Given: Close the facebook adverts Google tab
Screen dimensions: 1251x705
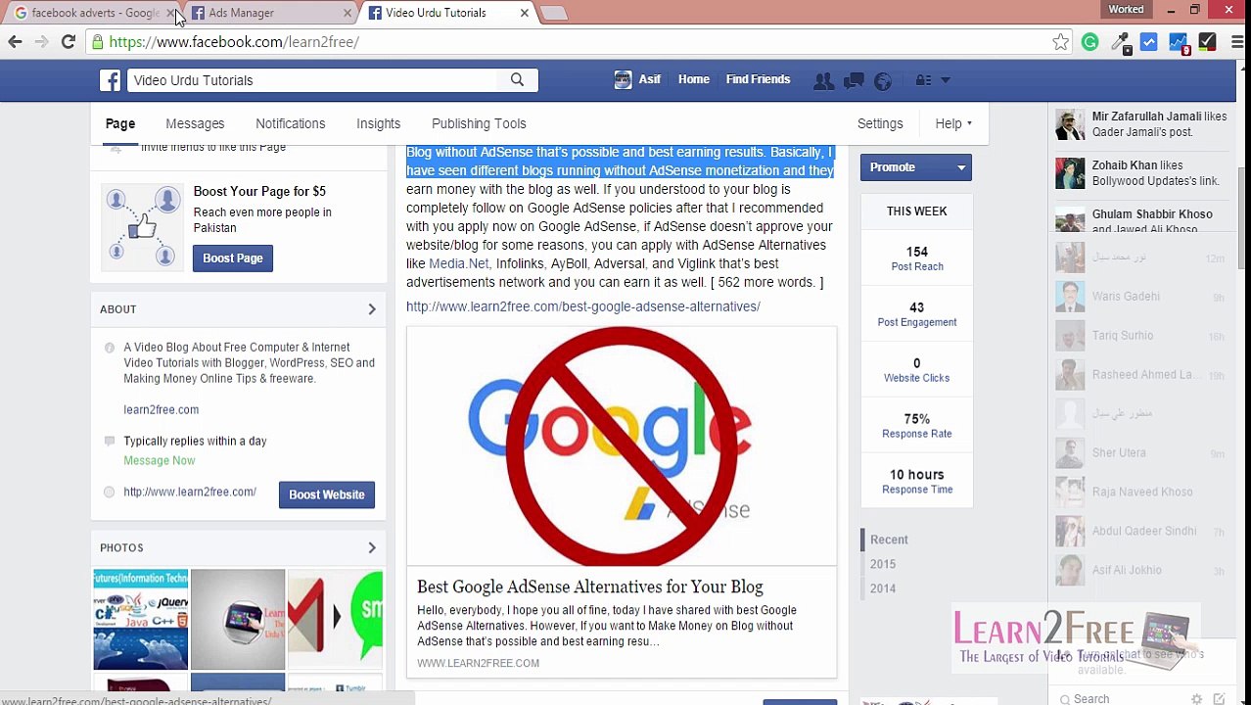Looking at the screenshot, I should coord(170,14).
